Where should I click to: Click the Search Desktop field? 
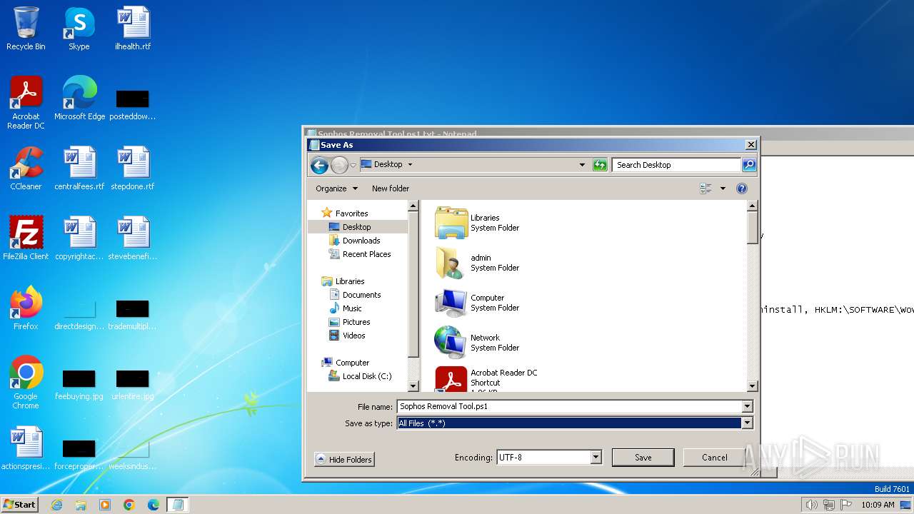click(676, 165)
